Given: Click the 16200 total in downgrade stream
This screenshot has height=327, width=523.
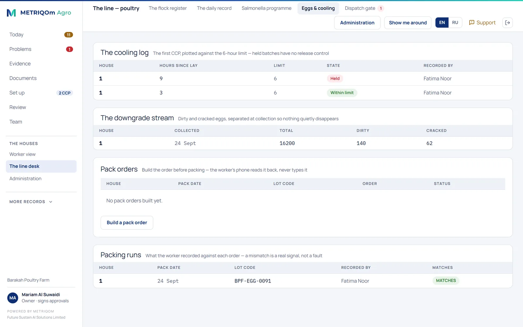Looking at the screenshot, I should 287,143.
